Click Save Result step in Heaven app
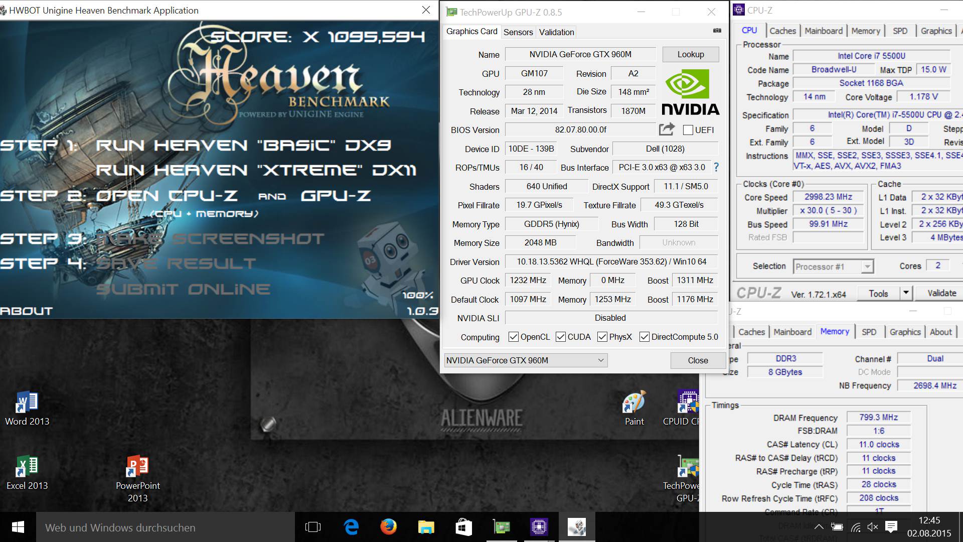Viewport: 963px width, 542px height. pos(176,263)
